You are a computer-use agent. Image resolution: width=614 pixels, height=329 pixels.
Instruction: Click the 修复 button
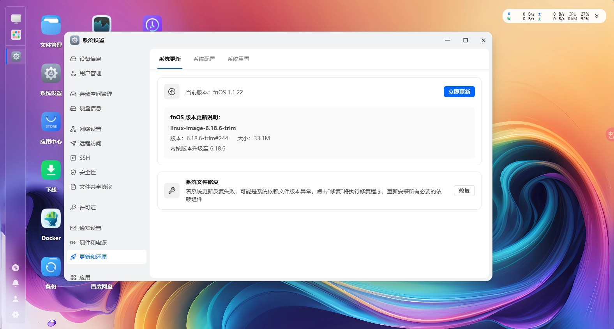click(x=464, y=191)
